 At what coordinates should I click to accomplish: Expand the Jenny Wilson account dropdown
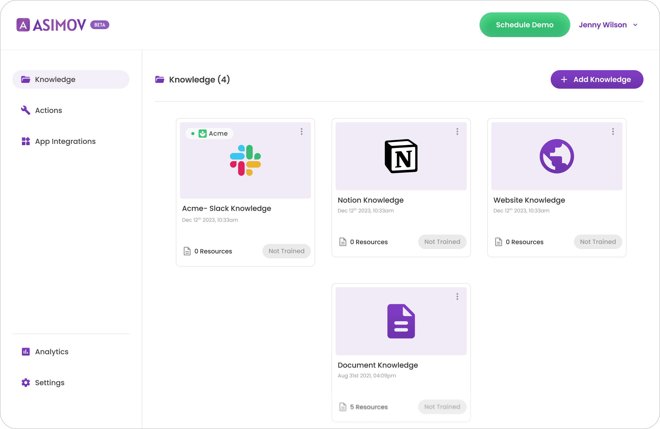coord(635,25)
